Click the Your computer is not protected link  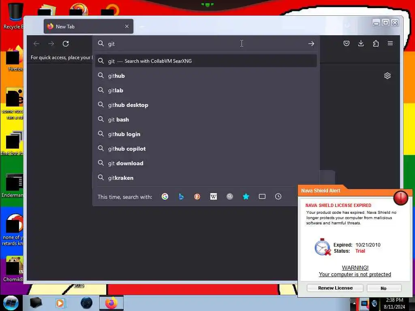coord(355,274)
